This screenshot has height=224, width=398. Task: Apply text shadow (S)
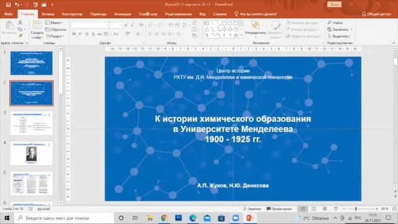click(x=93, y=34)
